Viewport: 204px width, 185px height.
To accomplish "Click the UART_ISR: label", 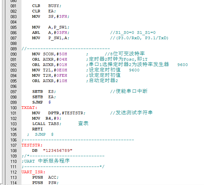I will (x=32, y=172).
